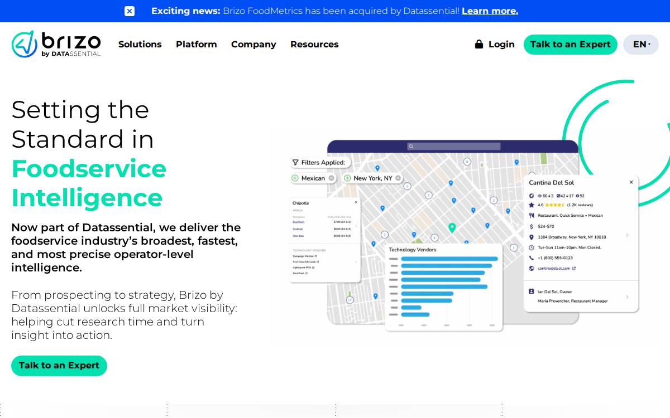Click the Login link
The height and width of the screenshot is (418, 670).
[x=501, y=44]
